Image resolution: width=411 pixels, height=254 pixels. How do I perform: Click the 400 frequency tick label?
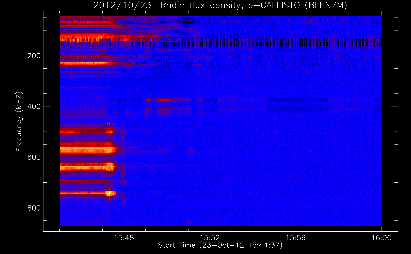tap(34, 106)
